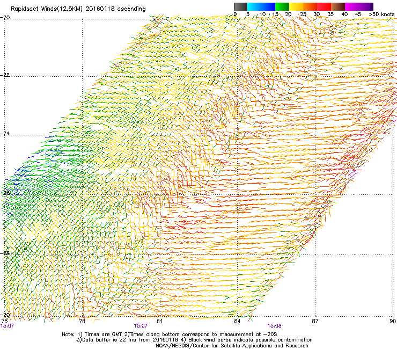Click the purple "15:08" time label

coord(274,326)
